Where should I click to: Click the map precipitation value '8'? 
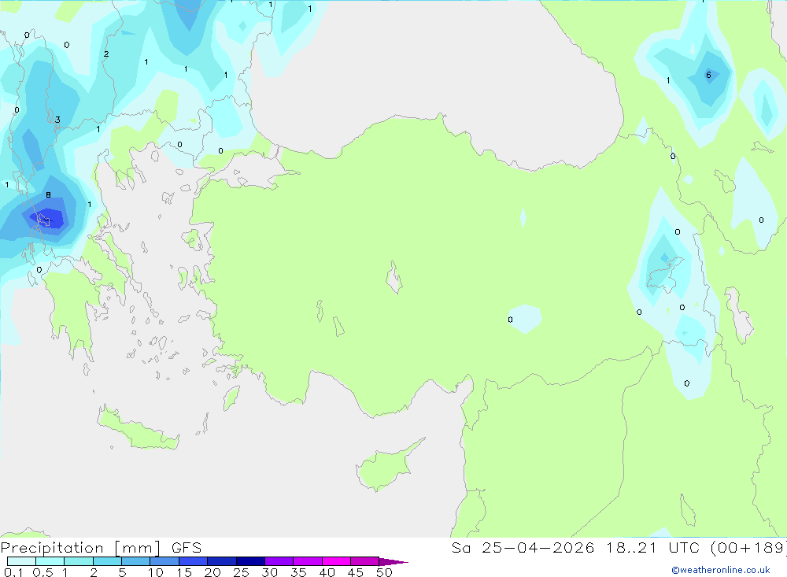(48, 195)
